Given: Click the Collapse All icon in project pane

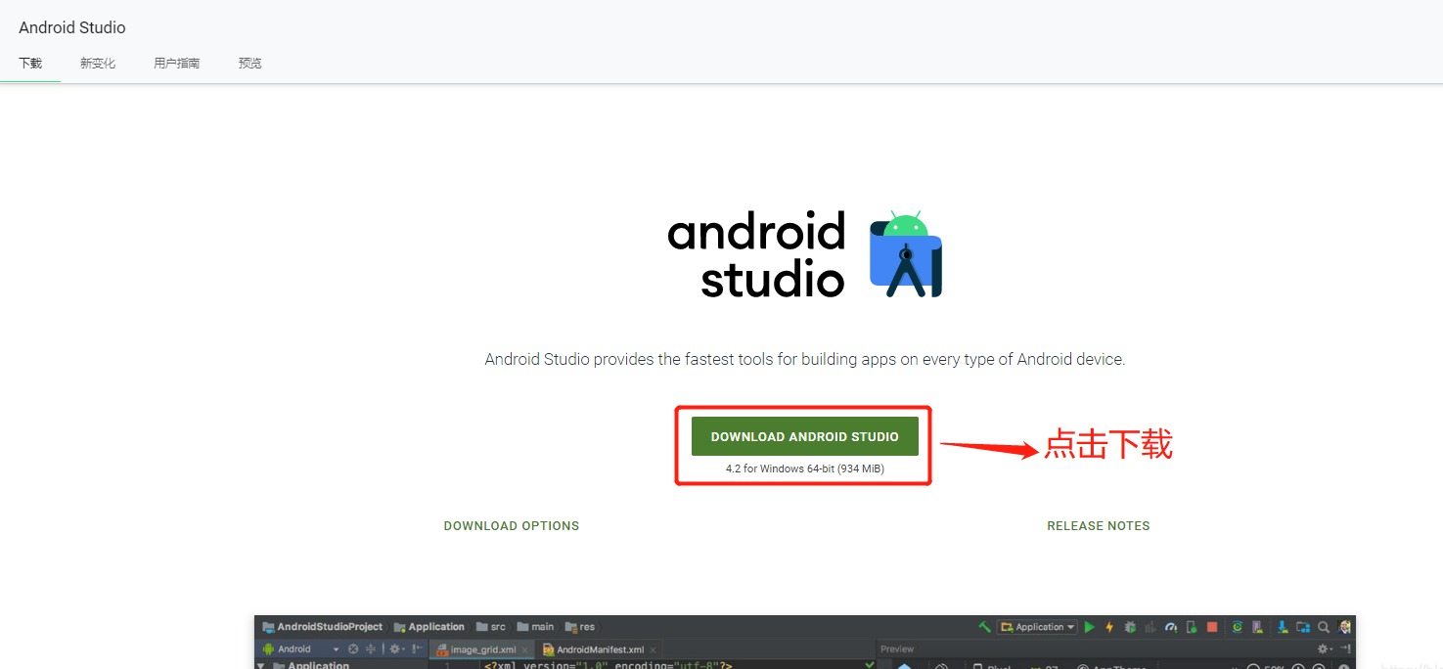Looking at the screenshot, I should pyautogui.click(x=371, y=649).
